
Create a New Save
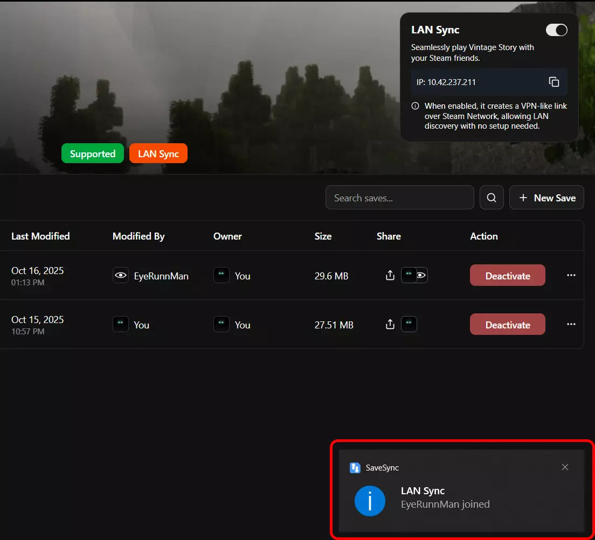tap(546, 198)
